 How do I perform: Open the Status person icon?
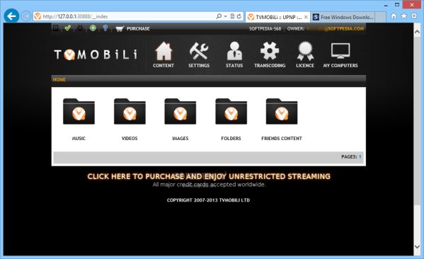pyautogui.click(x=234, y=51)
